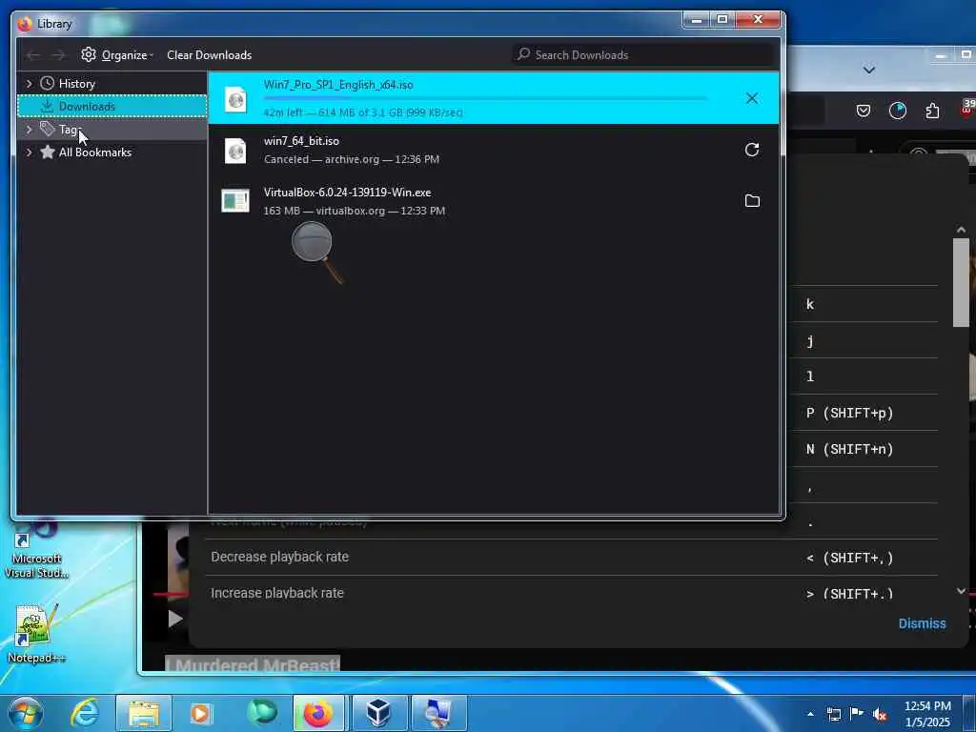Open the Firefox list all tabs chevron
Screen dimensions: 976x732
point(869,70)
